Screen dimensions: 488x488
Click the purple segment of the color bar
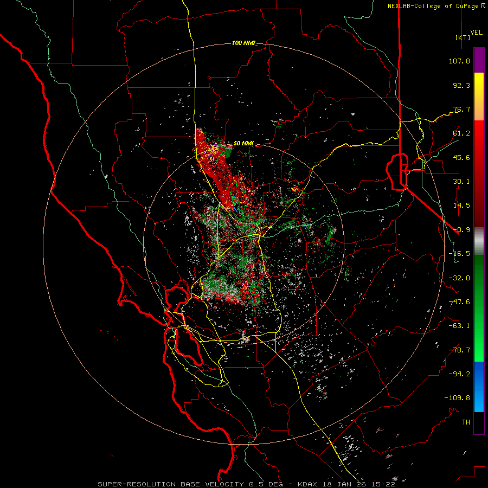tap(479, 61)
